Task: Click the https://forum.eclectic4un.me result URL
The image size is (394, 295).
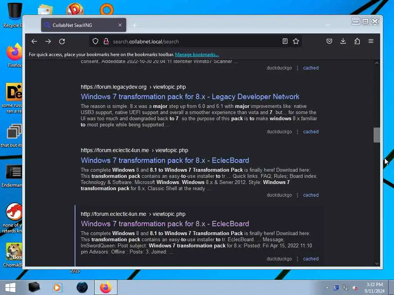Action: [134, 150]
